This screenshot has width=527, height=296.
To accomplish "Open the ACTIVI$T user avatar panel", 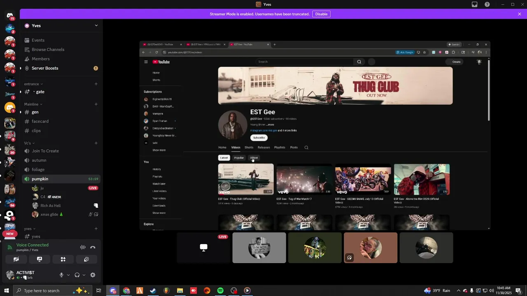I will tap(10, 275).
